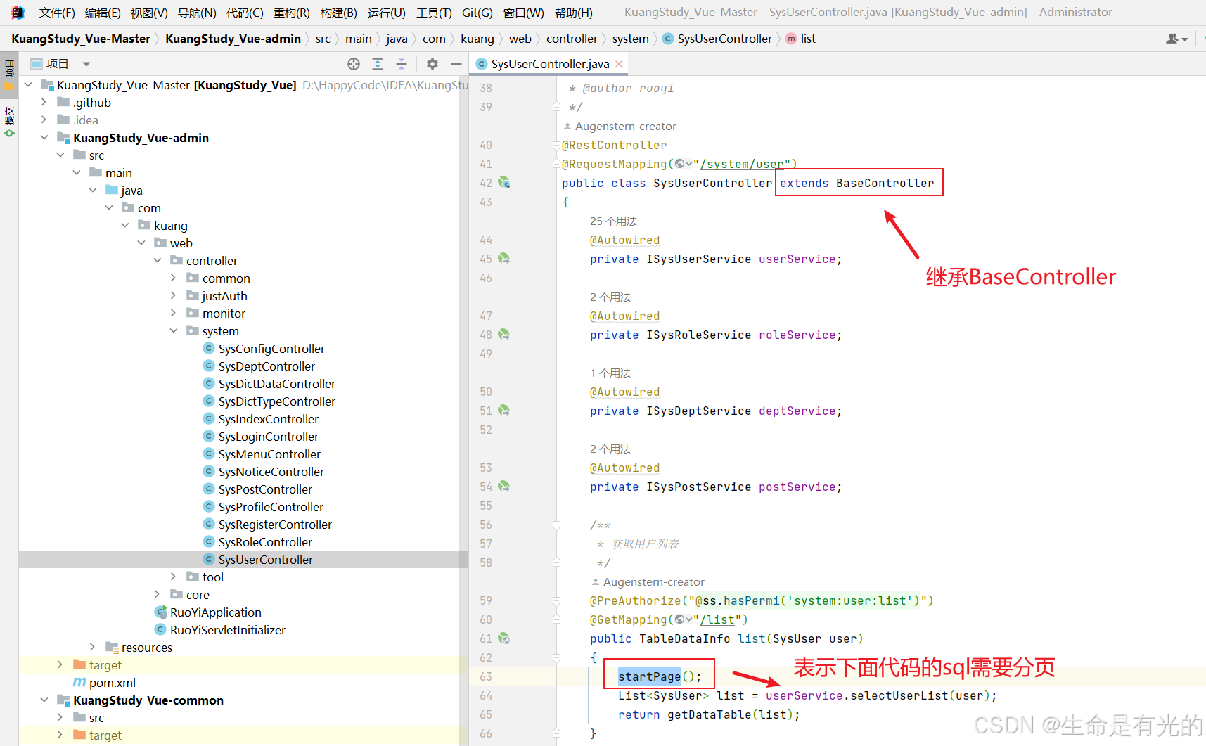Collapse the KuangStudy_Vue-admin module
The width and height of the screenshot is (1206, 746).
coord(44,138)
